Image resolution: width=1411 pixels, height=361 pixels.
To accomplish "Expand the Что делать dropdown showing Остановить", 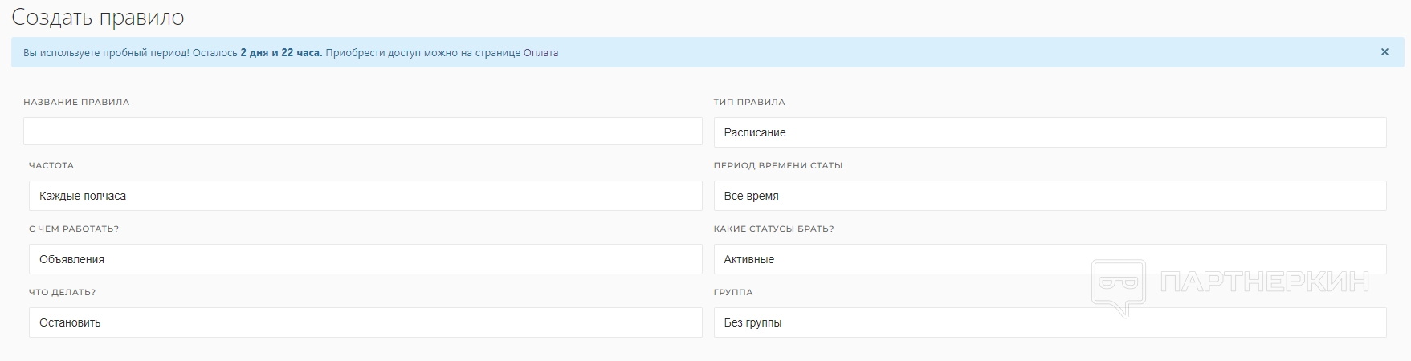I will [365, 322].
